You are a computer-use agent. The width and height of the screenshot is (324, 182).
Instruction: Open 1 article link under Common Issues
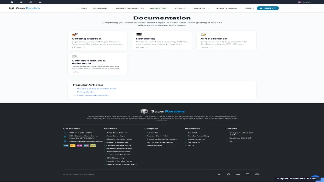(77, 72)
